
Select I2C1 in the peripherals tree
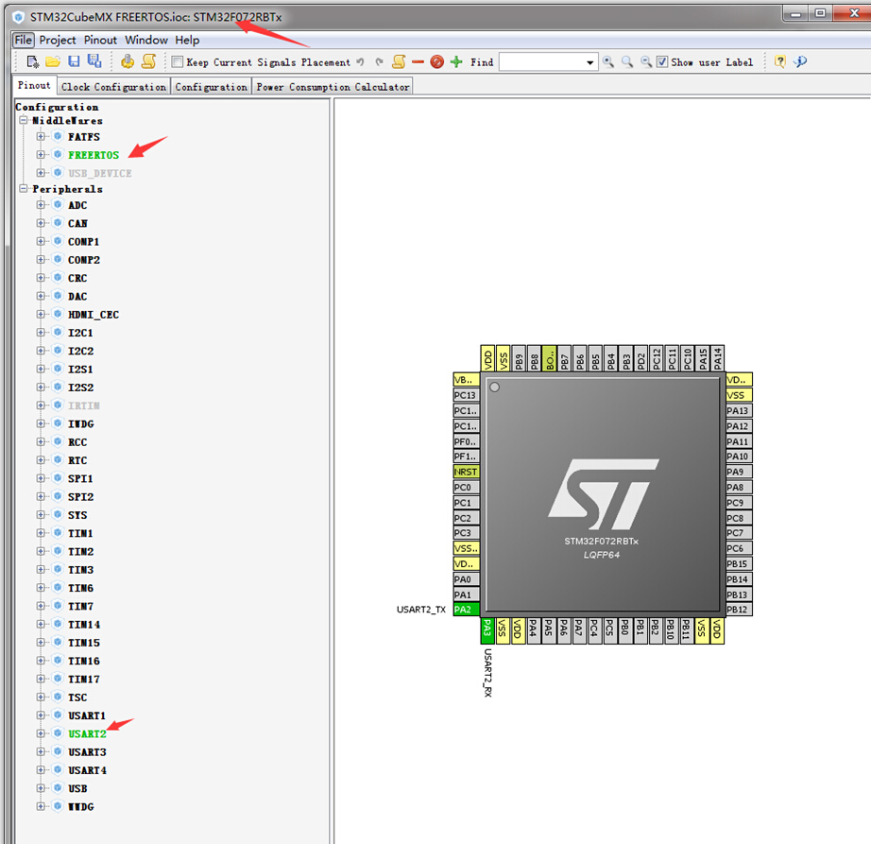tap(80, 333)
